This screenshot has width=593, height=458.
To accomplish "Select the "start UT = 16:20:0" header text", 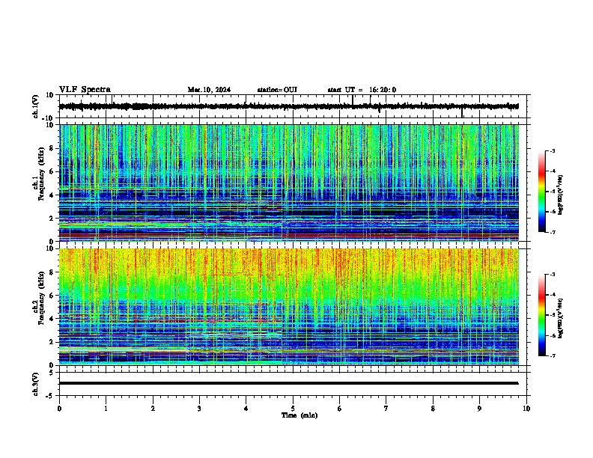I will (x=362, y=90).
